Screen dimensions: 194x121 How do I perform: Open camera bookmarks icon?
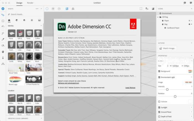(147, 9)
